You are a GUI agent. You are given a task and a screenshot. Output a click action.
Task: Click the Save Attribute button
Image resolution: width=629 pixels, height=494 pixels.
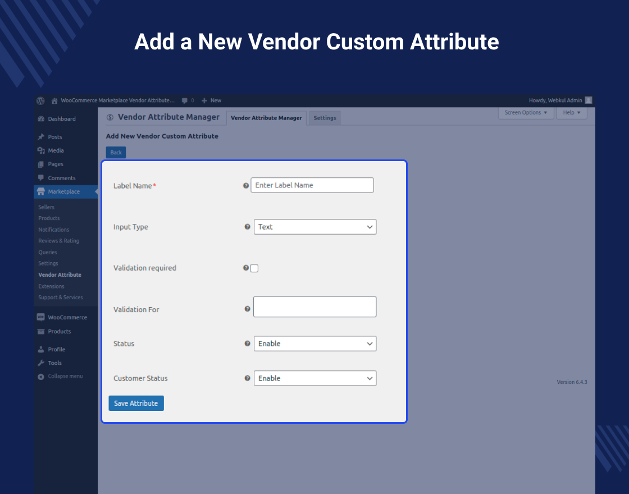136,404
